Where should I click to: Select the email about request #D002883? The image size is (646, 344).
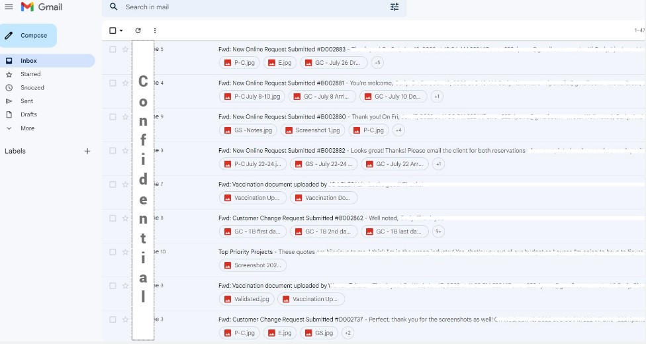113,50
